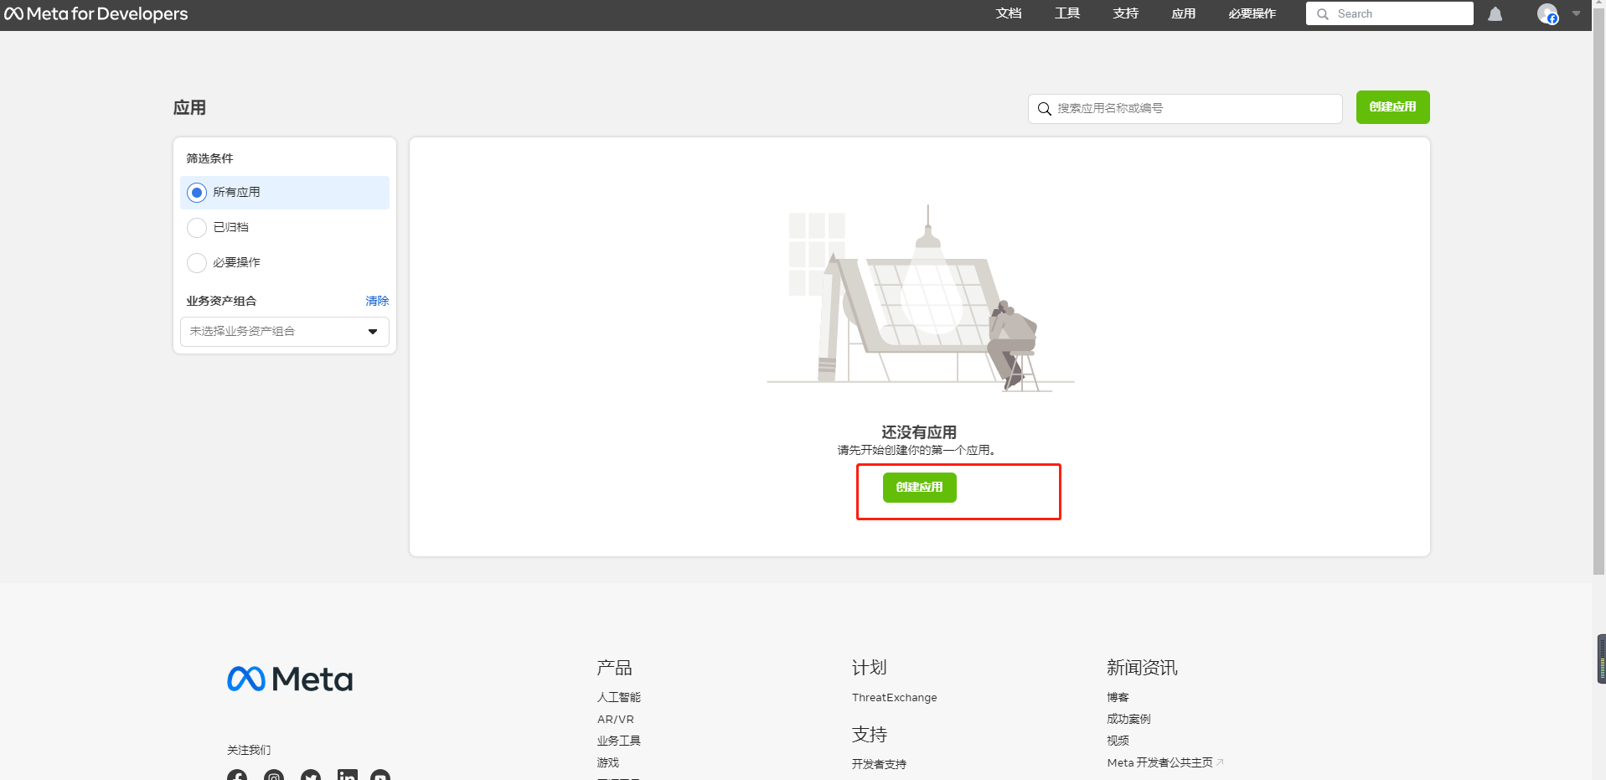Focus the 搜索应用名称或编号 search field
This screenshot has width=1606, height=780.
(x=1185, y=109)
